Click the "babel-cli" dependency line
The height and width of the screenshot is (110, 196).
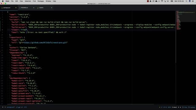[x=23, y=81]
